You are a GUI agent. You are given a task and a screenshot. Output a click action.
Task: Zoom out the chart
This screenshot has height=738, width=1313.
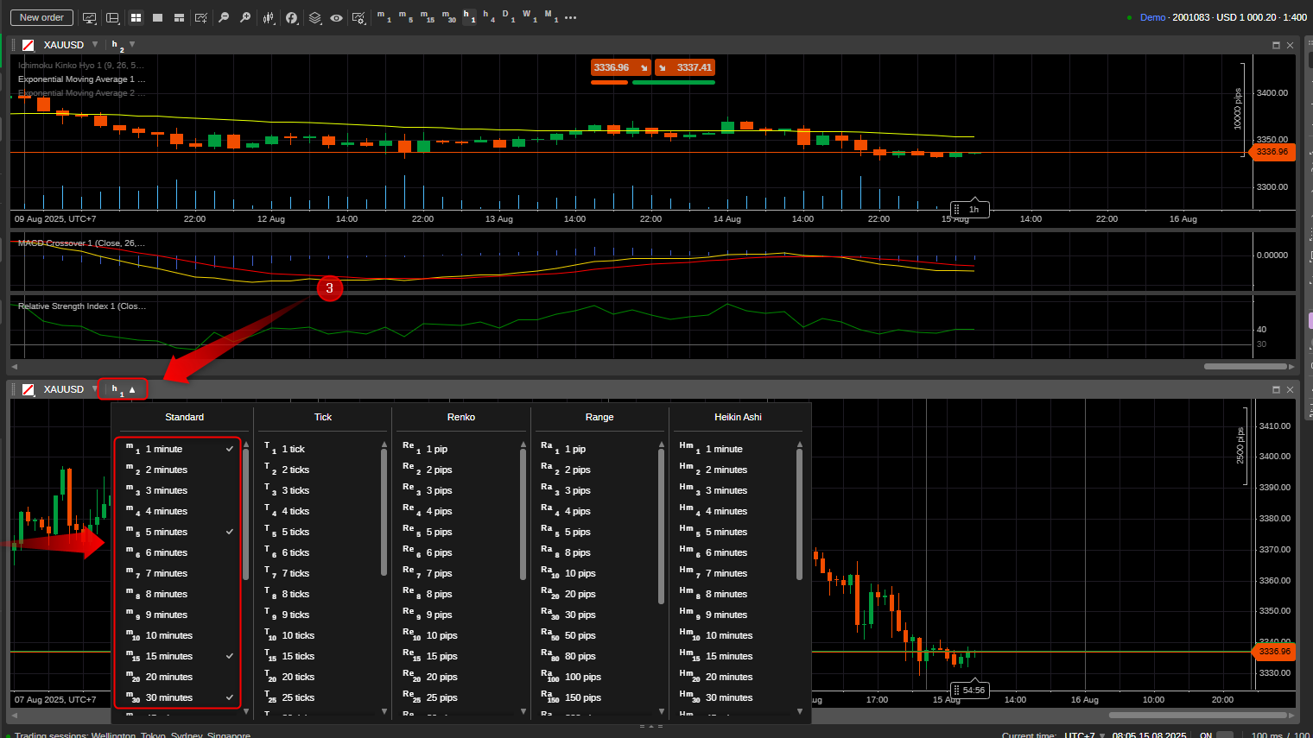pyautogui.click(x=224, y=17)
